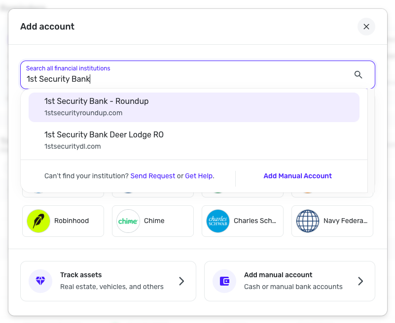Screen dimensions: 395x323
Task: Click the Robinhood feather logo
Action: point(38,221)
